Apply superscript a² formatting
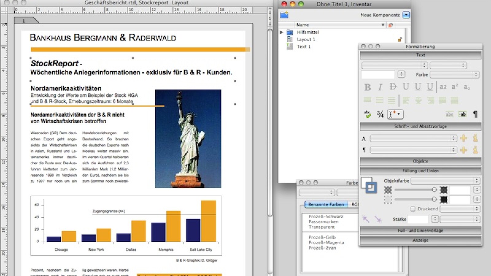This screenshot has height=276, width=491. 455,87
